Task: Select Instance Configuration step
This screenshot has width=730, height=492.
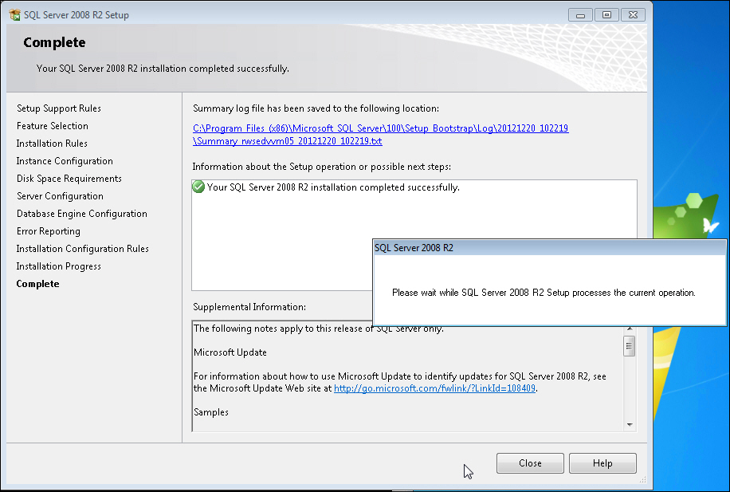Action: (65, 161)
